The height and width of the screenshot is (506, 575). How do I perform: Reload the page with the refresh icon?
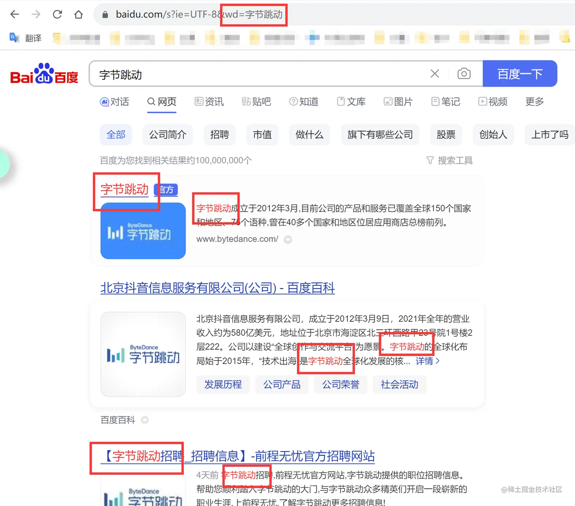[57, 14]
